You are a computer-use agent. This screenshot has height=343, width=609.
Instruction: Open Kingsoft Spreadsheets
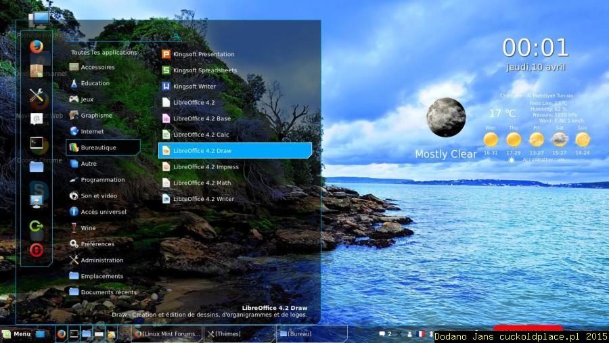pyautogui.click(x=204, y=70)
